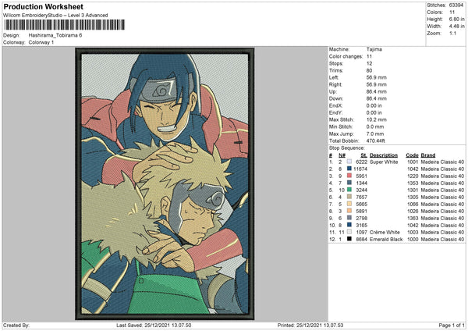The image size is (468, 331).
Task: Choose the green swatch for code 1301
Action: point(349,190)
